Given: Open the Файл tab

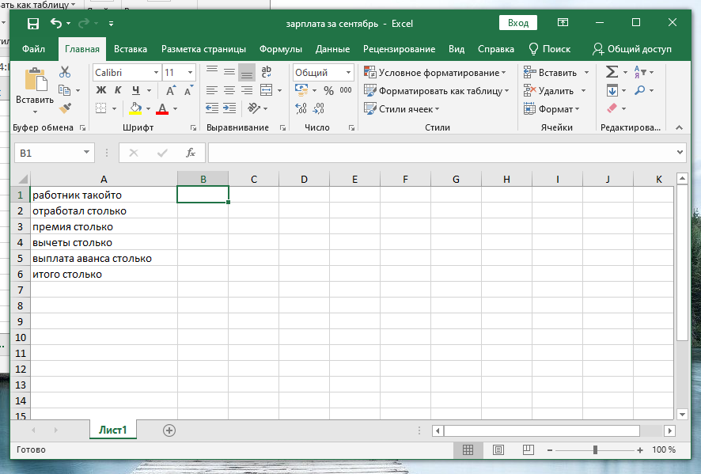Looking at the screenshot, I should [x=33, y=49].
